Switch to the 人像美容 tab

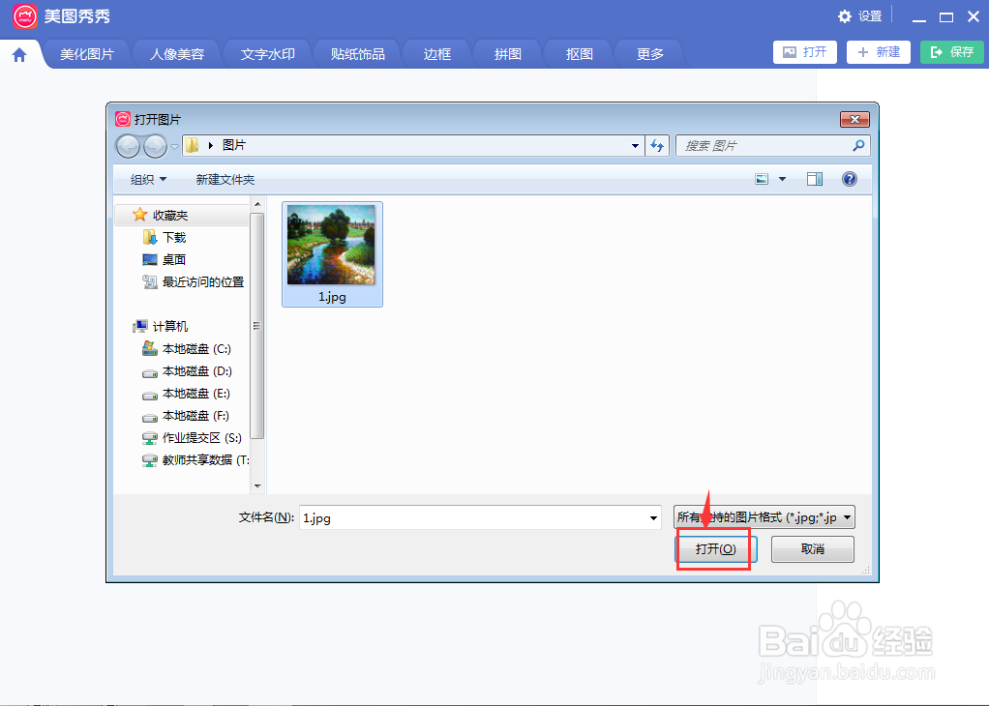[x=177, y=54]
